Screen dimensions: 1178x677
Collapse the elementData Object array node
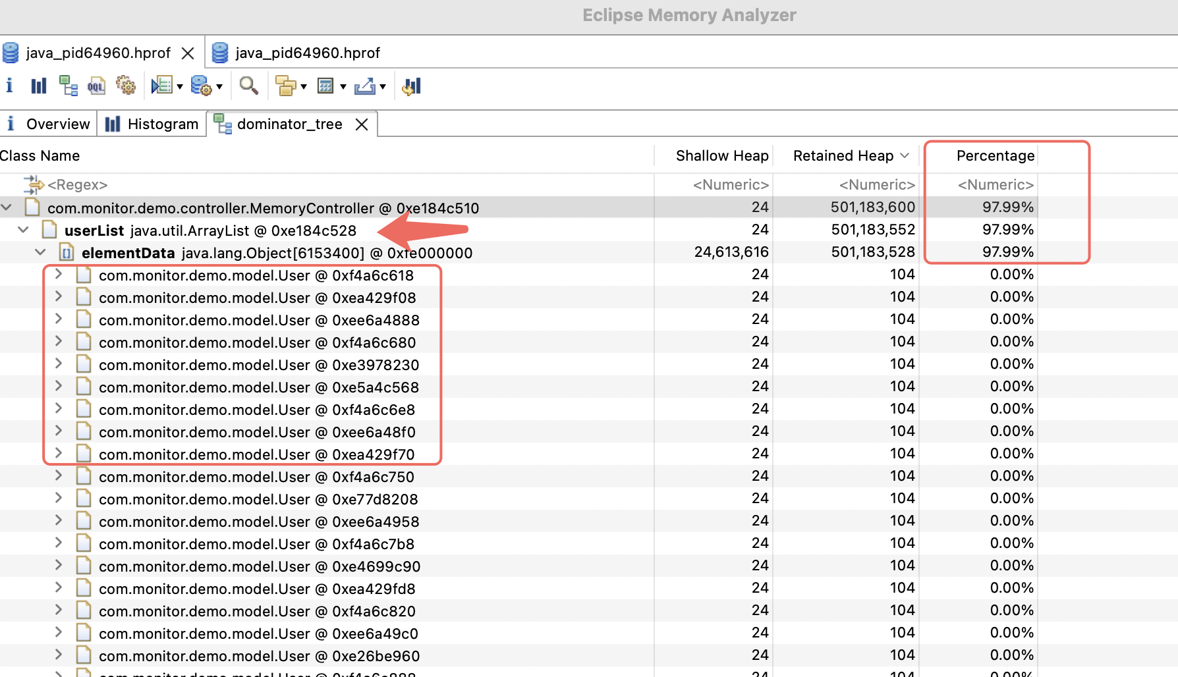tap(40, 252)
